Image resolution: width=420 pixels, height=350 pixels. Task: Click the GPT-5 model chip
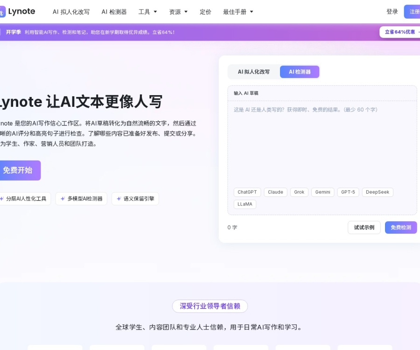coord(348,192)
